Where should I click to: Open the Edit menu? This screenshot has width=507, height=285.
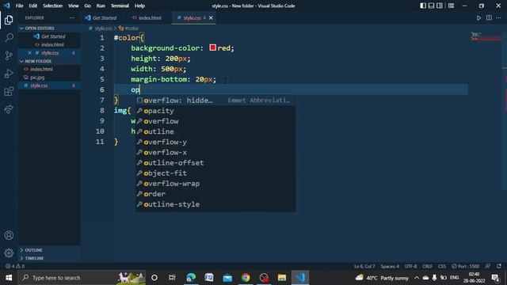[x=33, y=6]
